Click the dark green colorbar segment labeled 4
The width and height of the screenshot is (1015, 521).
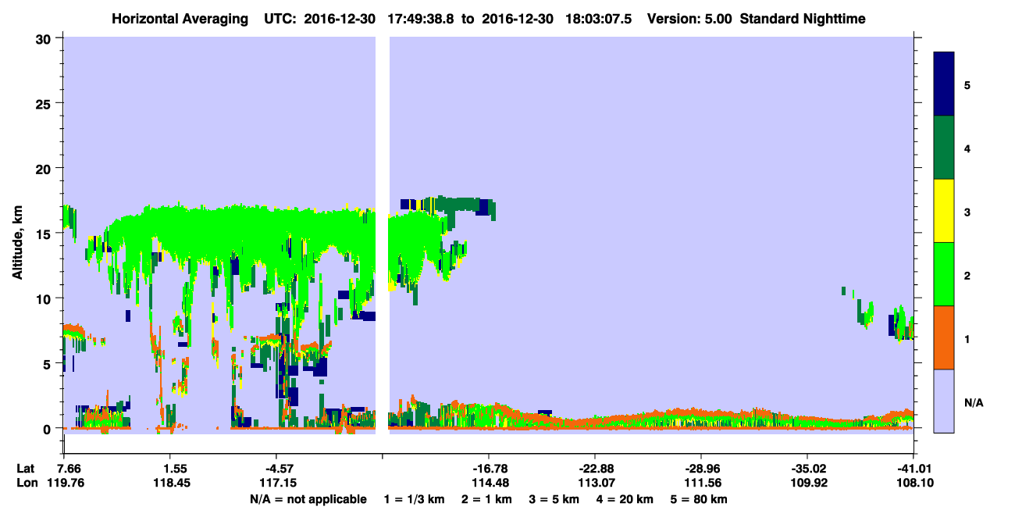point(944,148)
